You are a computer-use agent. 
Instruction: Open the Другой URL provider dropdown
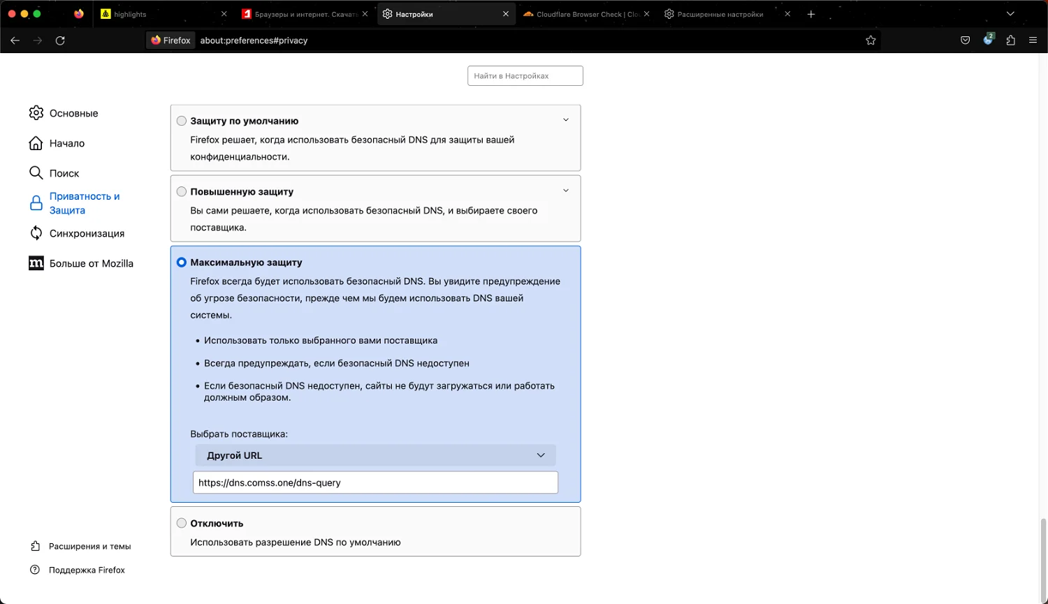point(375,455)
